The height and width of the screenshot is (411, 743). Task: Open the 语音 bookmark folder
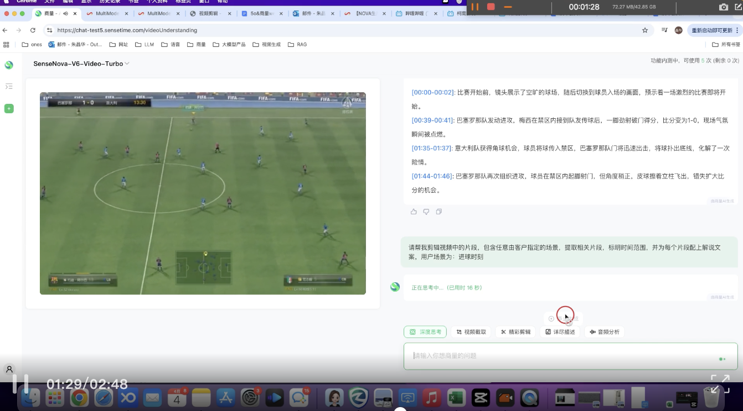click(x=171, y=44)
